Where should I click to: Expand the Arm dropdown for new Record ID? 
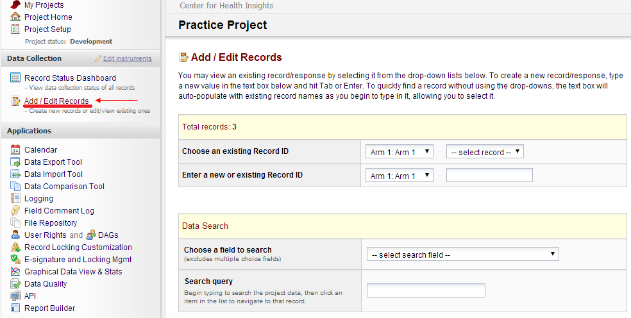coord(399,176)
